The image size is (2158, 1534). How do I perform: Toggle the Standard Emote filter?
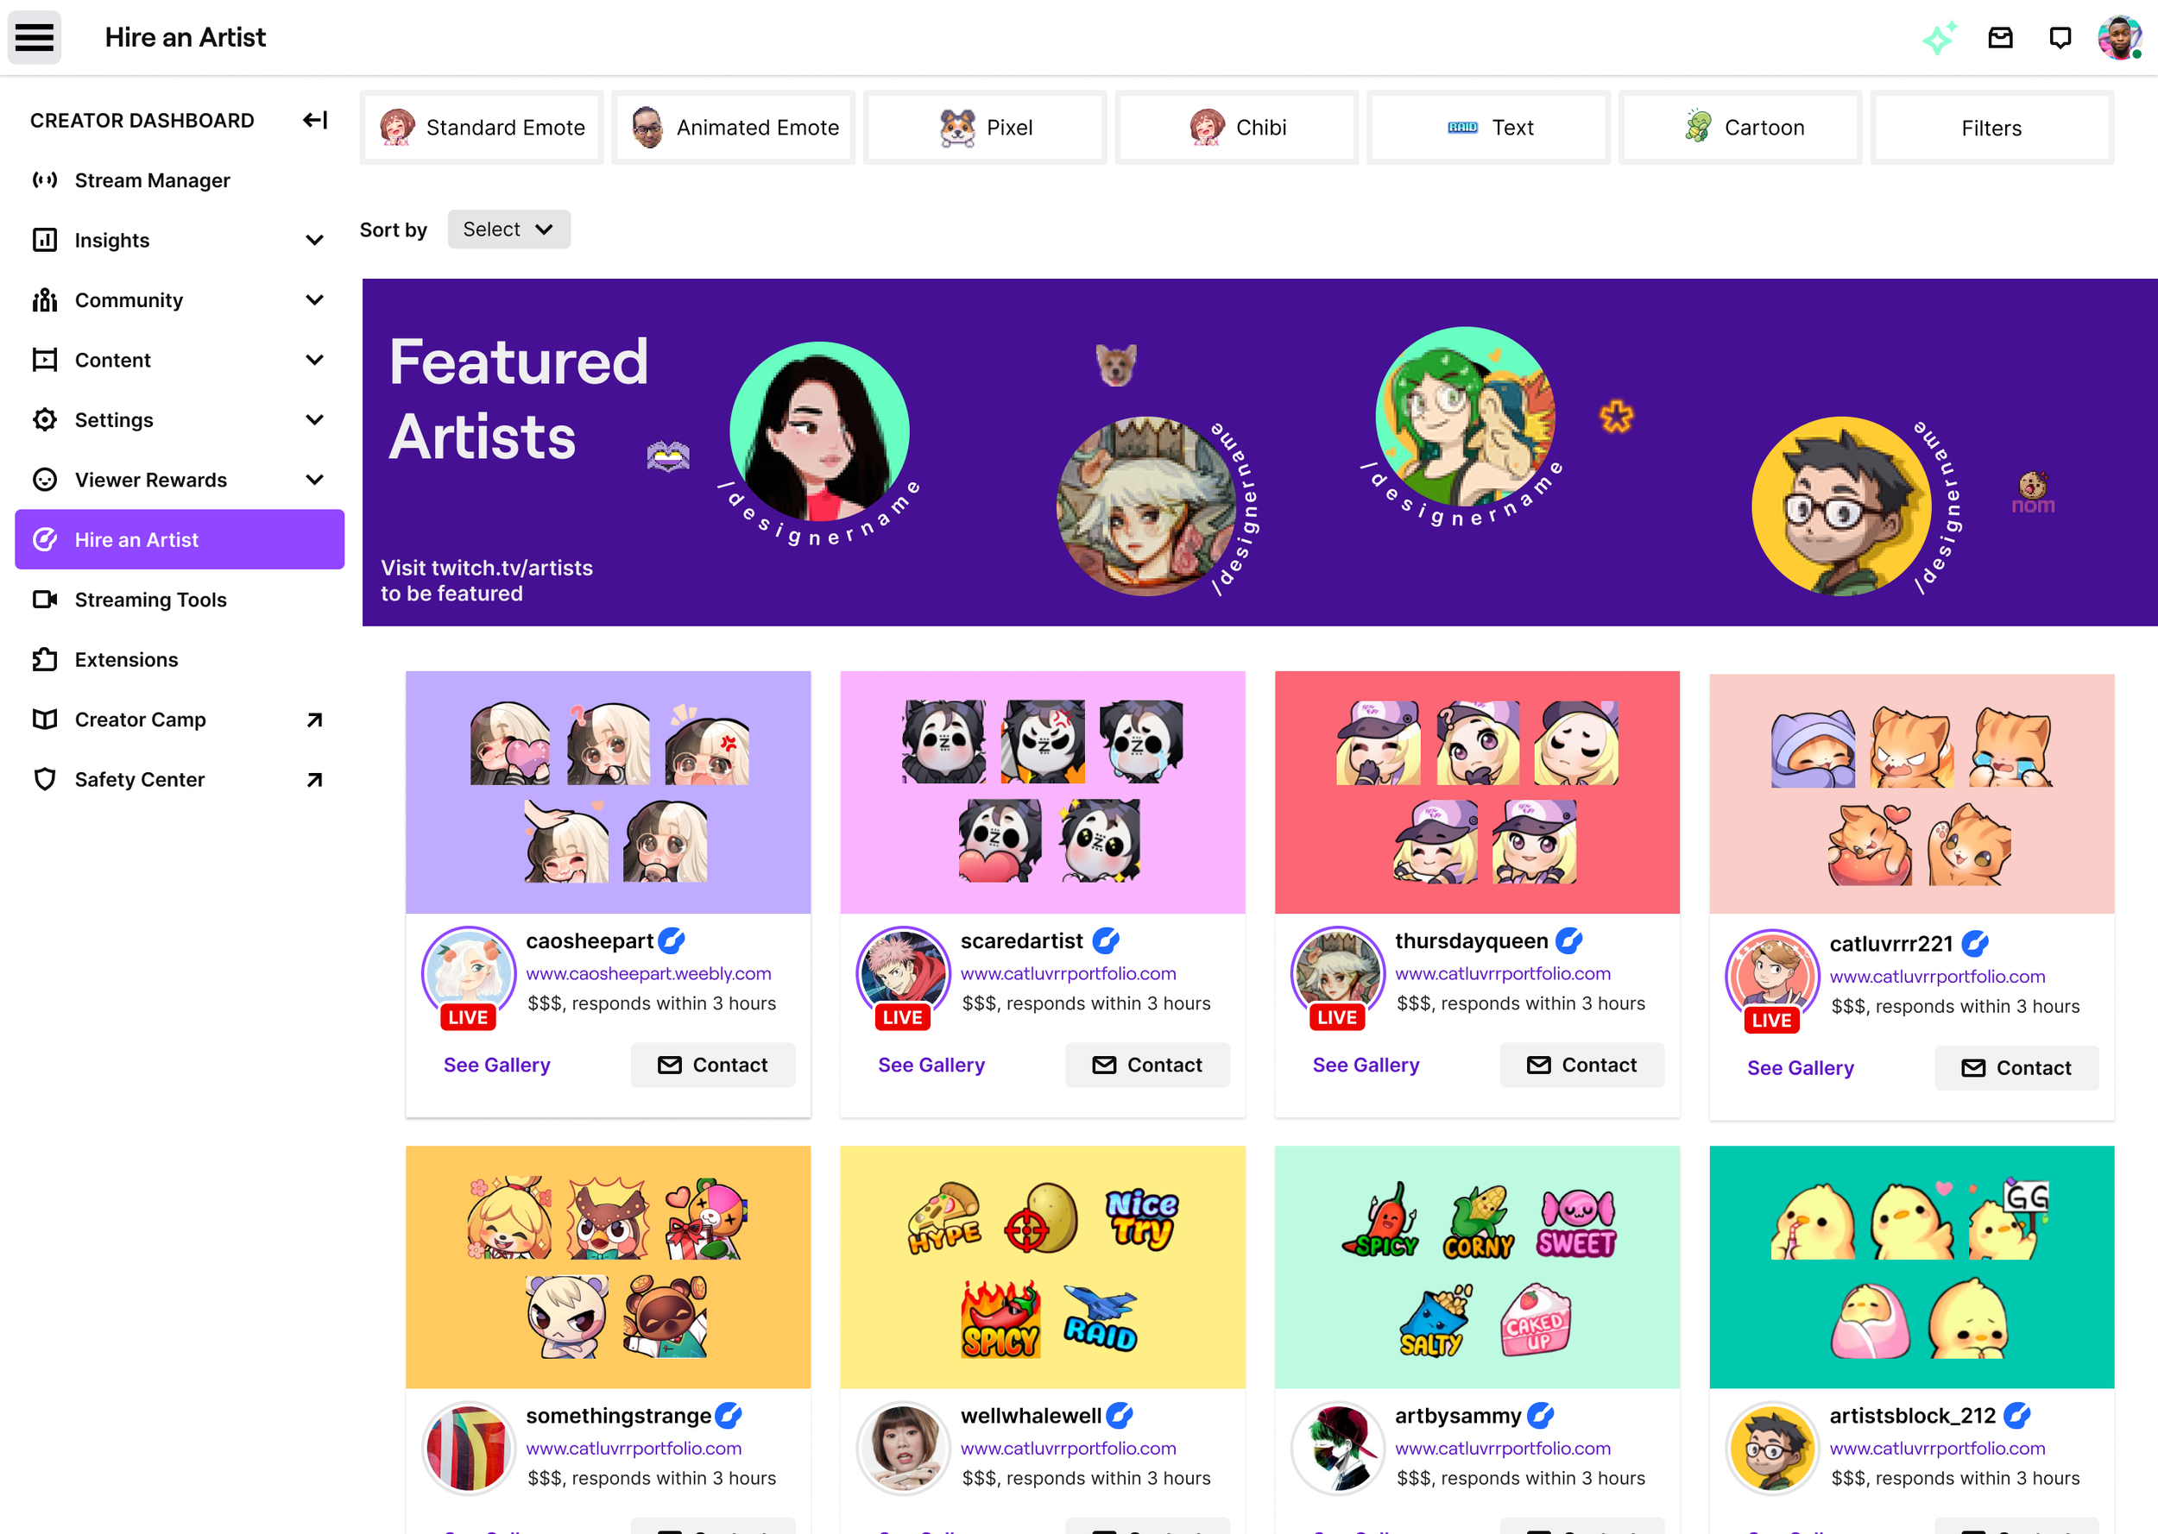(483, 128)
